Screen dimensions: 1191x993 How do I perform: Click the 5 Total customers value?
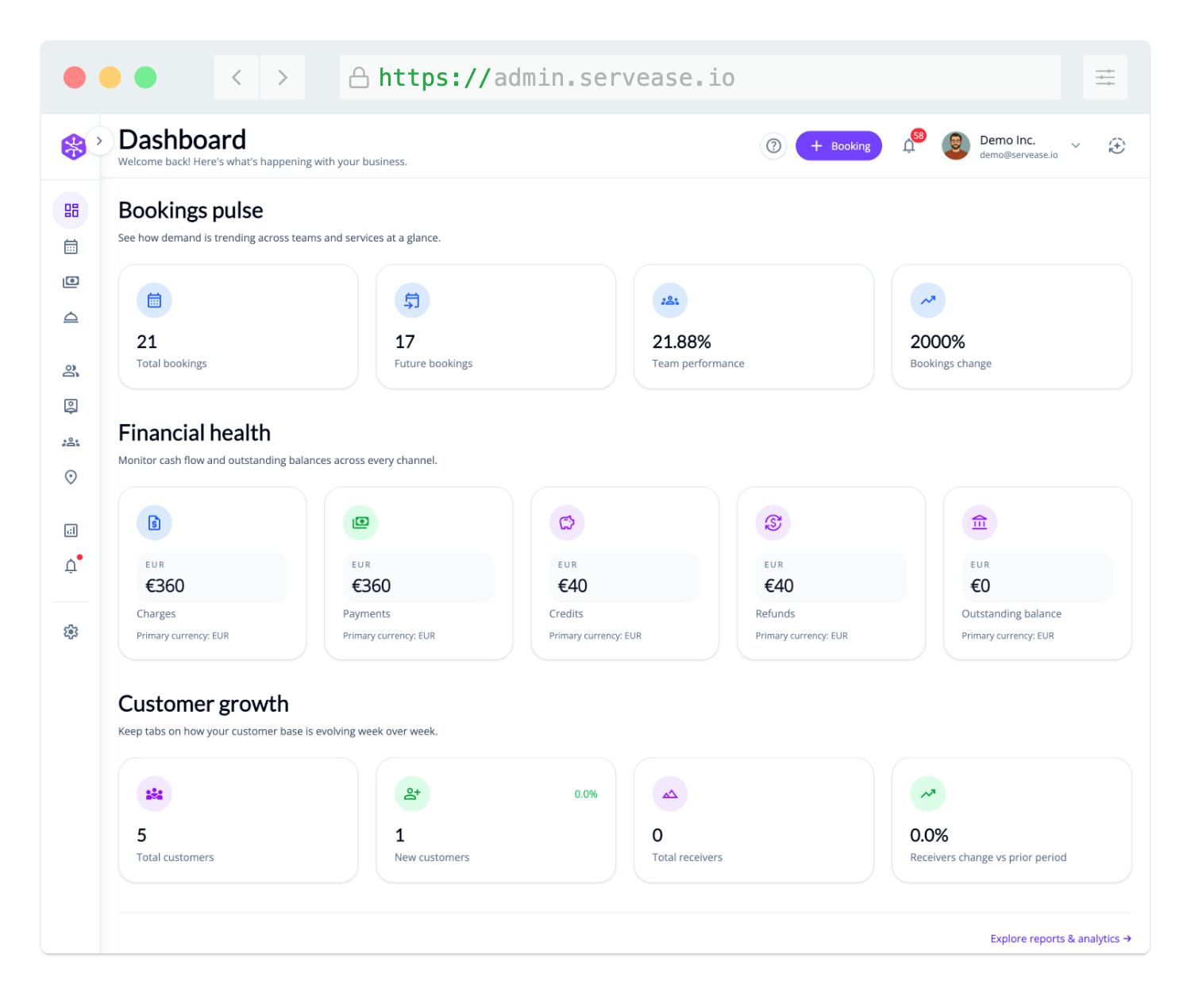(142, 836)
